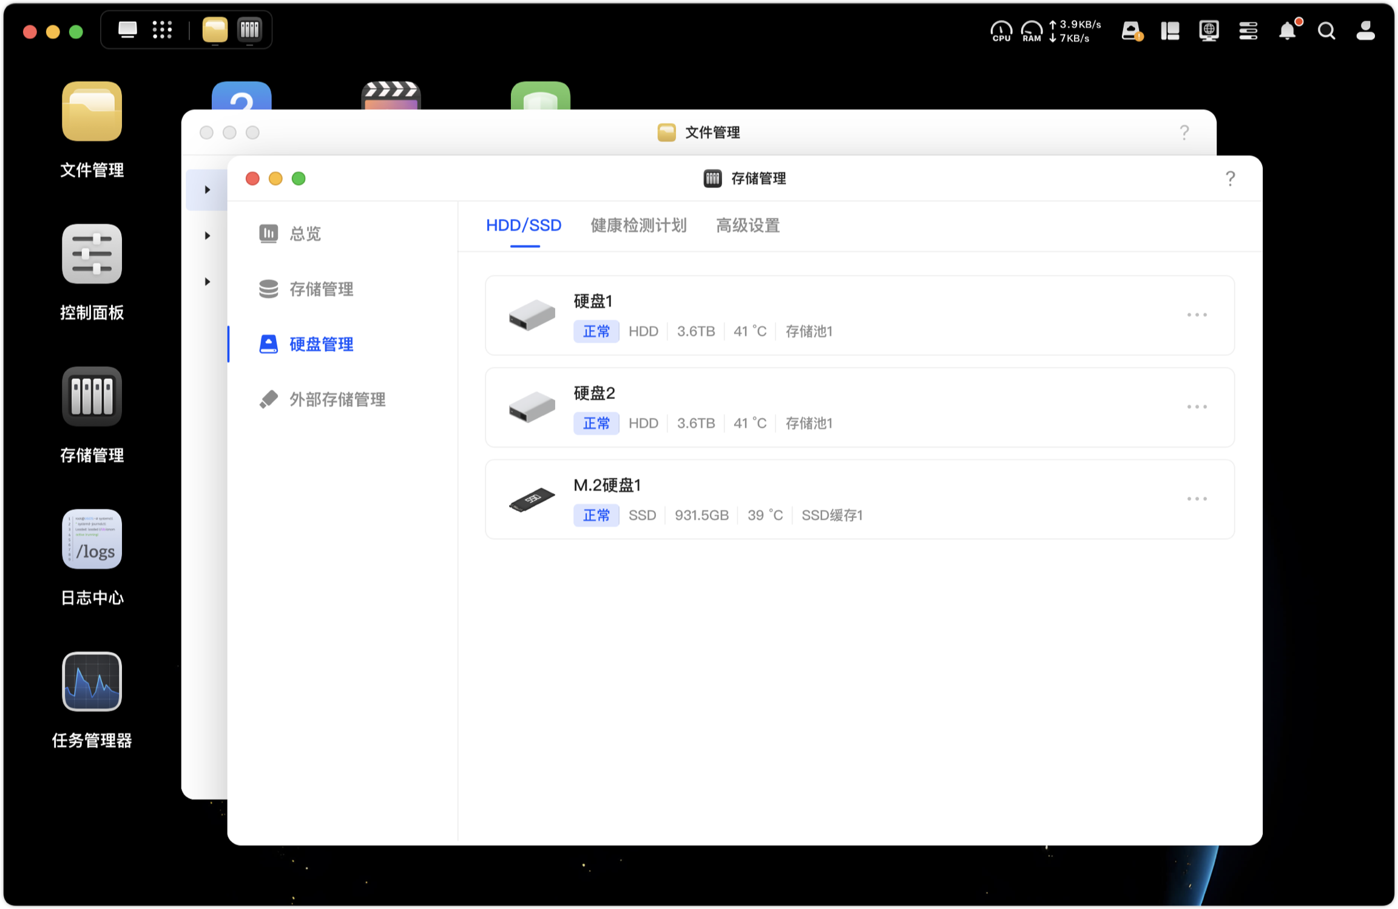Click 931.5GB capacity of M.2硬盘1

coord(701,515)
